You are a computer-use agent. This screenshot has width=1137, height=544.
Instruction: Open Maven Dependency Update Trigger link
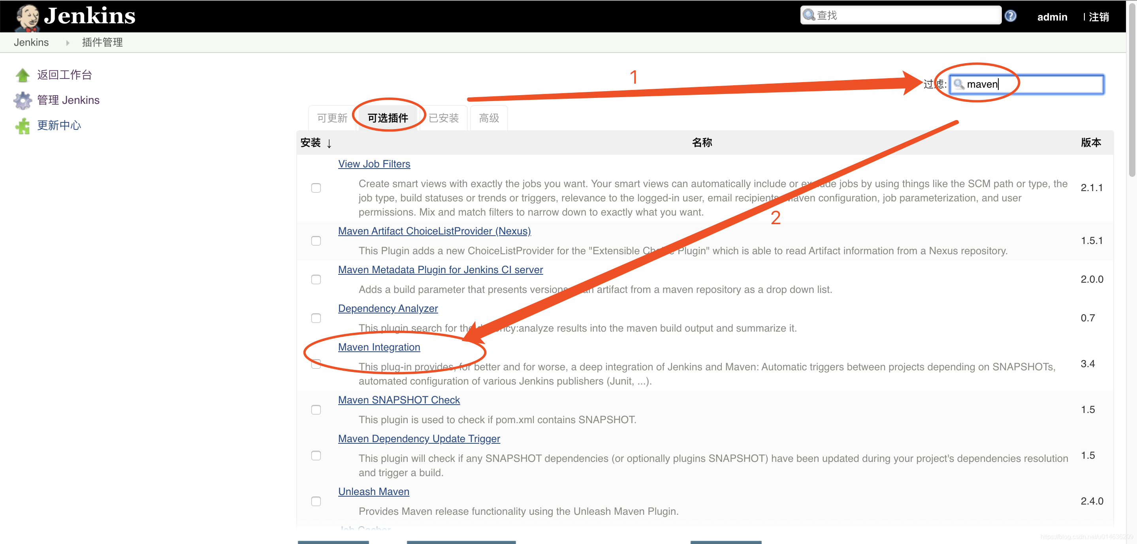[x=419, y=439]
